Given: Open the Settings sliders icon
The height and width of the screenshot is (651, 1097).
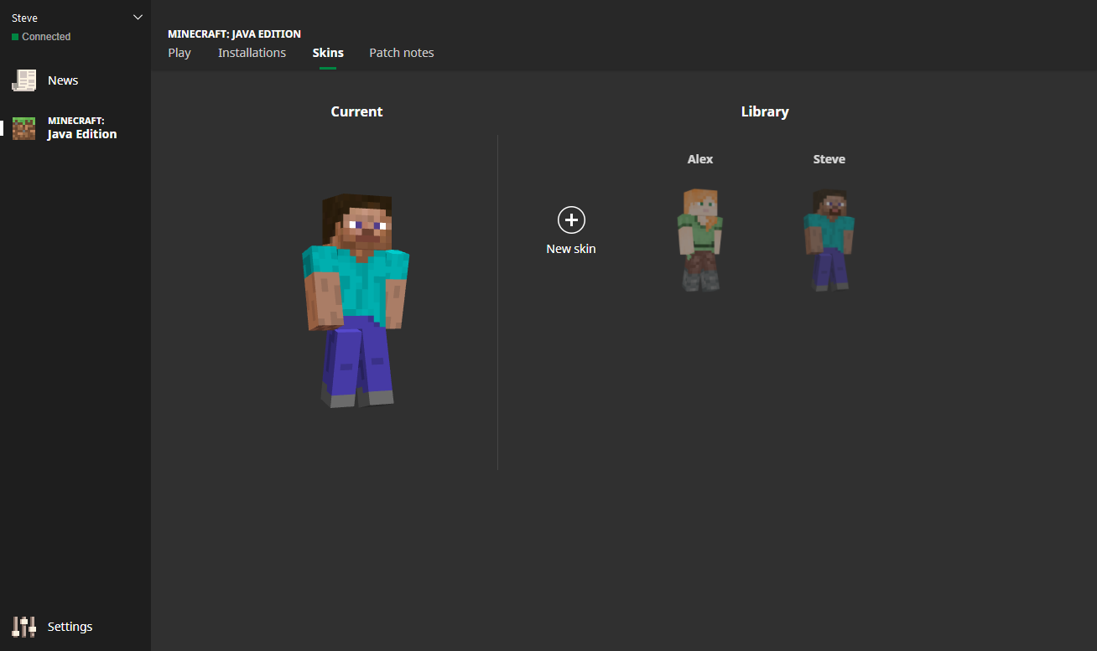Looking at the screenshot, I should point(24,627).
